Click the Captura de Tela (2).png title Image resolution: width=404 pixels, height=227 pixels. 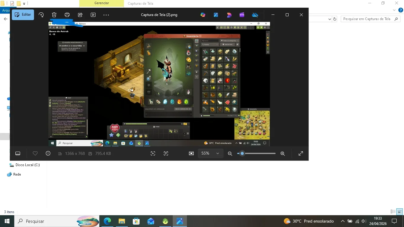point(159,15)
